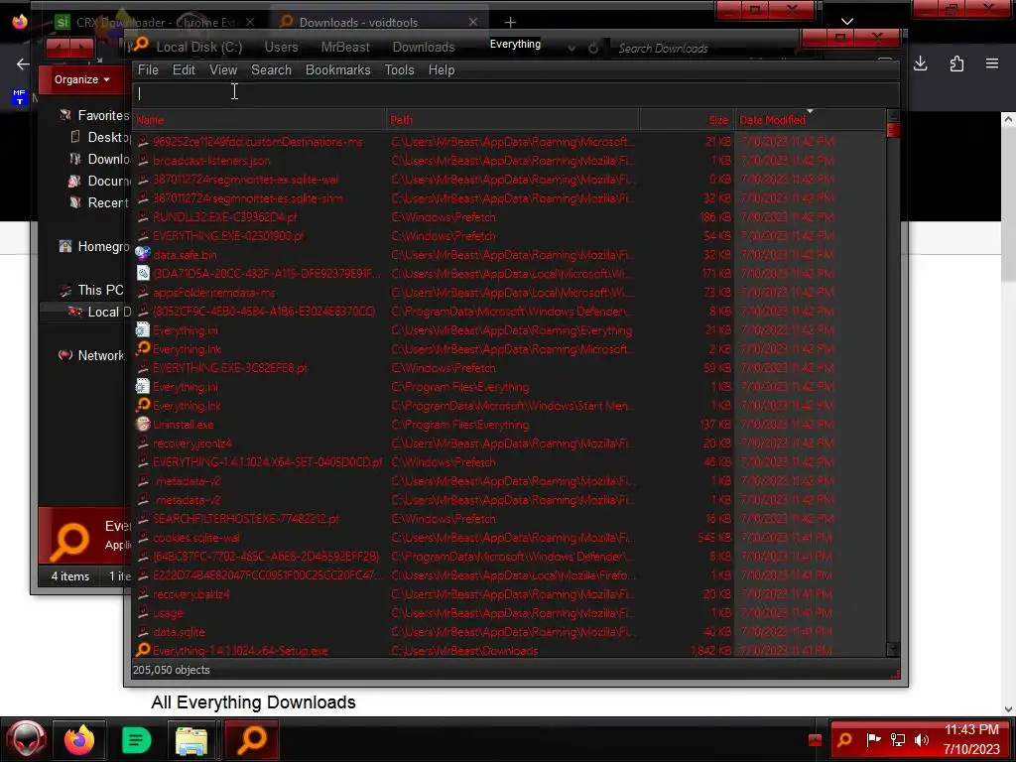The height and width of the screenshot is (762, 1016).
Task: Open the Help menu in Everything
Action: pos(442,70)
